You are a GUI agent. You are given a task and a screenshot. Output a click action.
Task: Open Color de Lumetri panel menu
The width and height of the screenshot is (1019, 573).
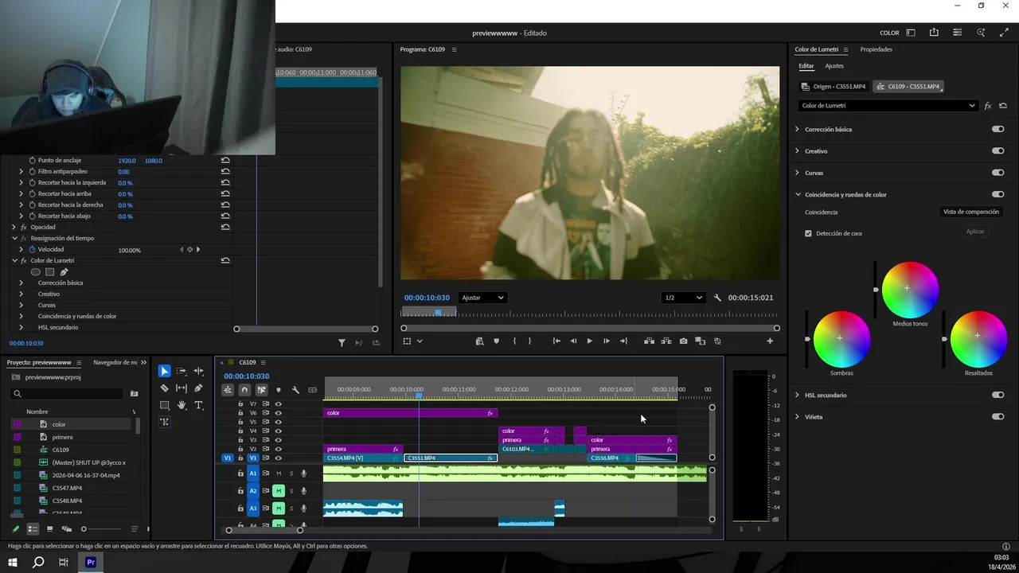845,49
